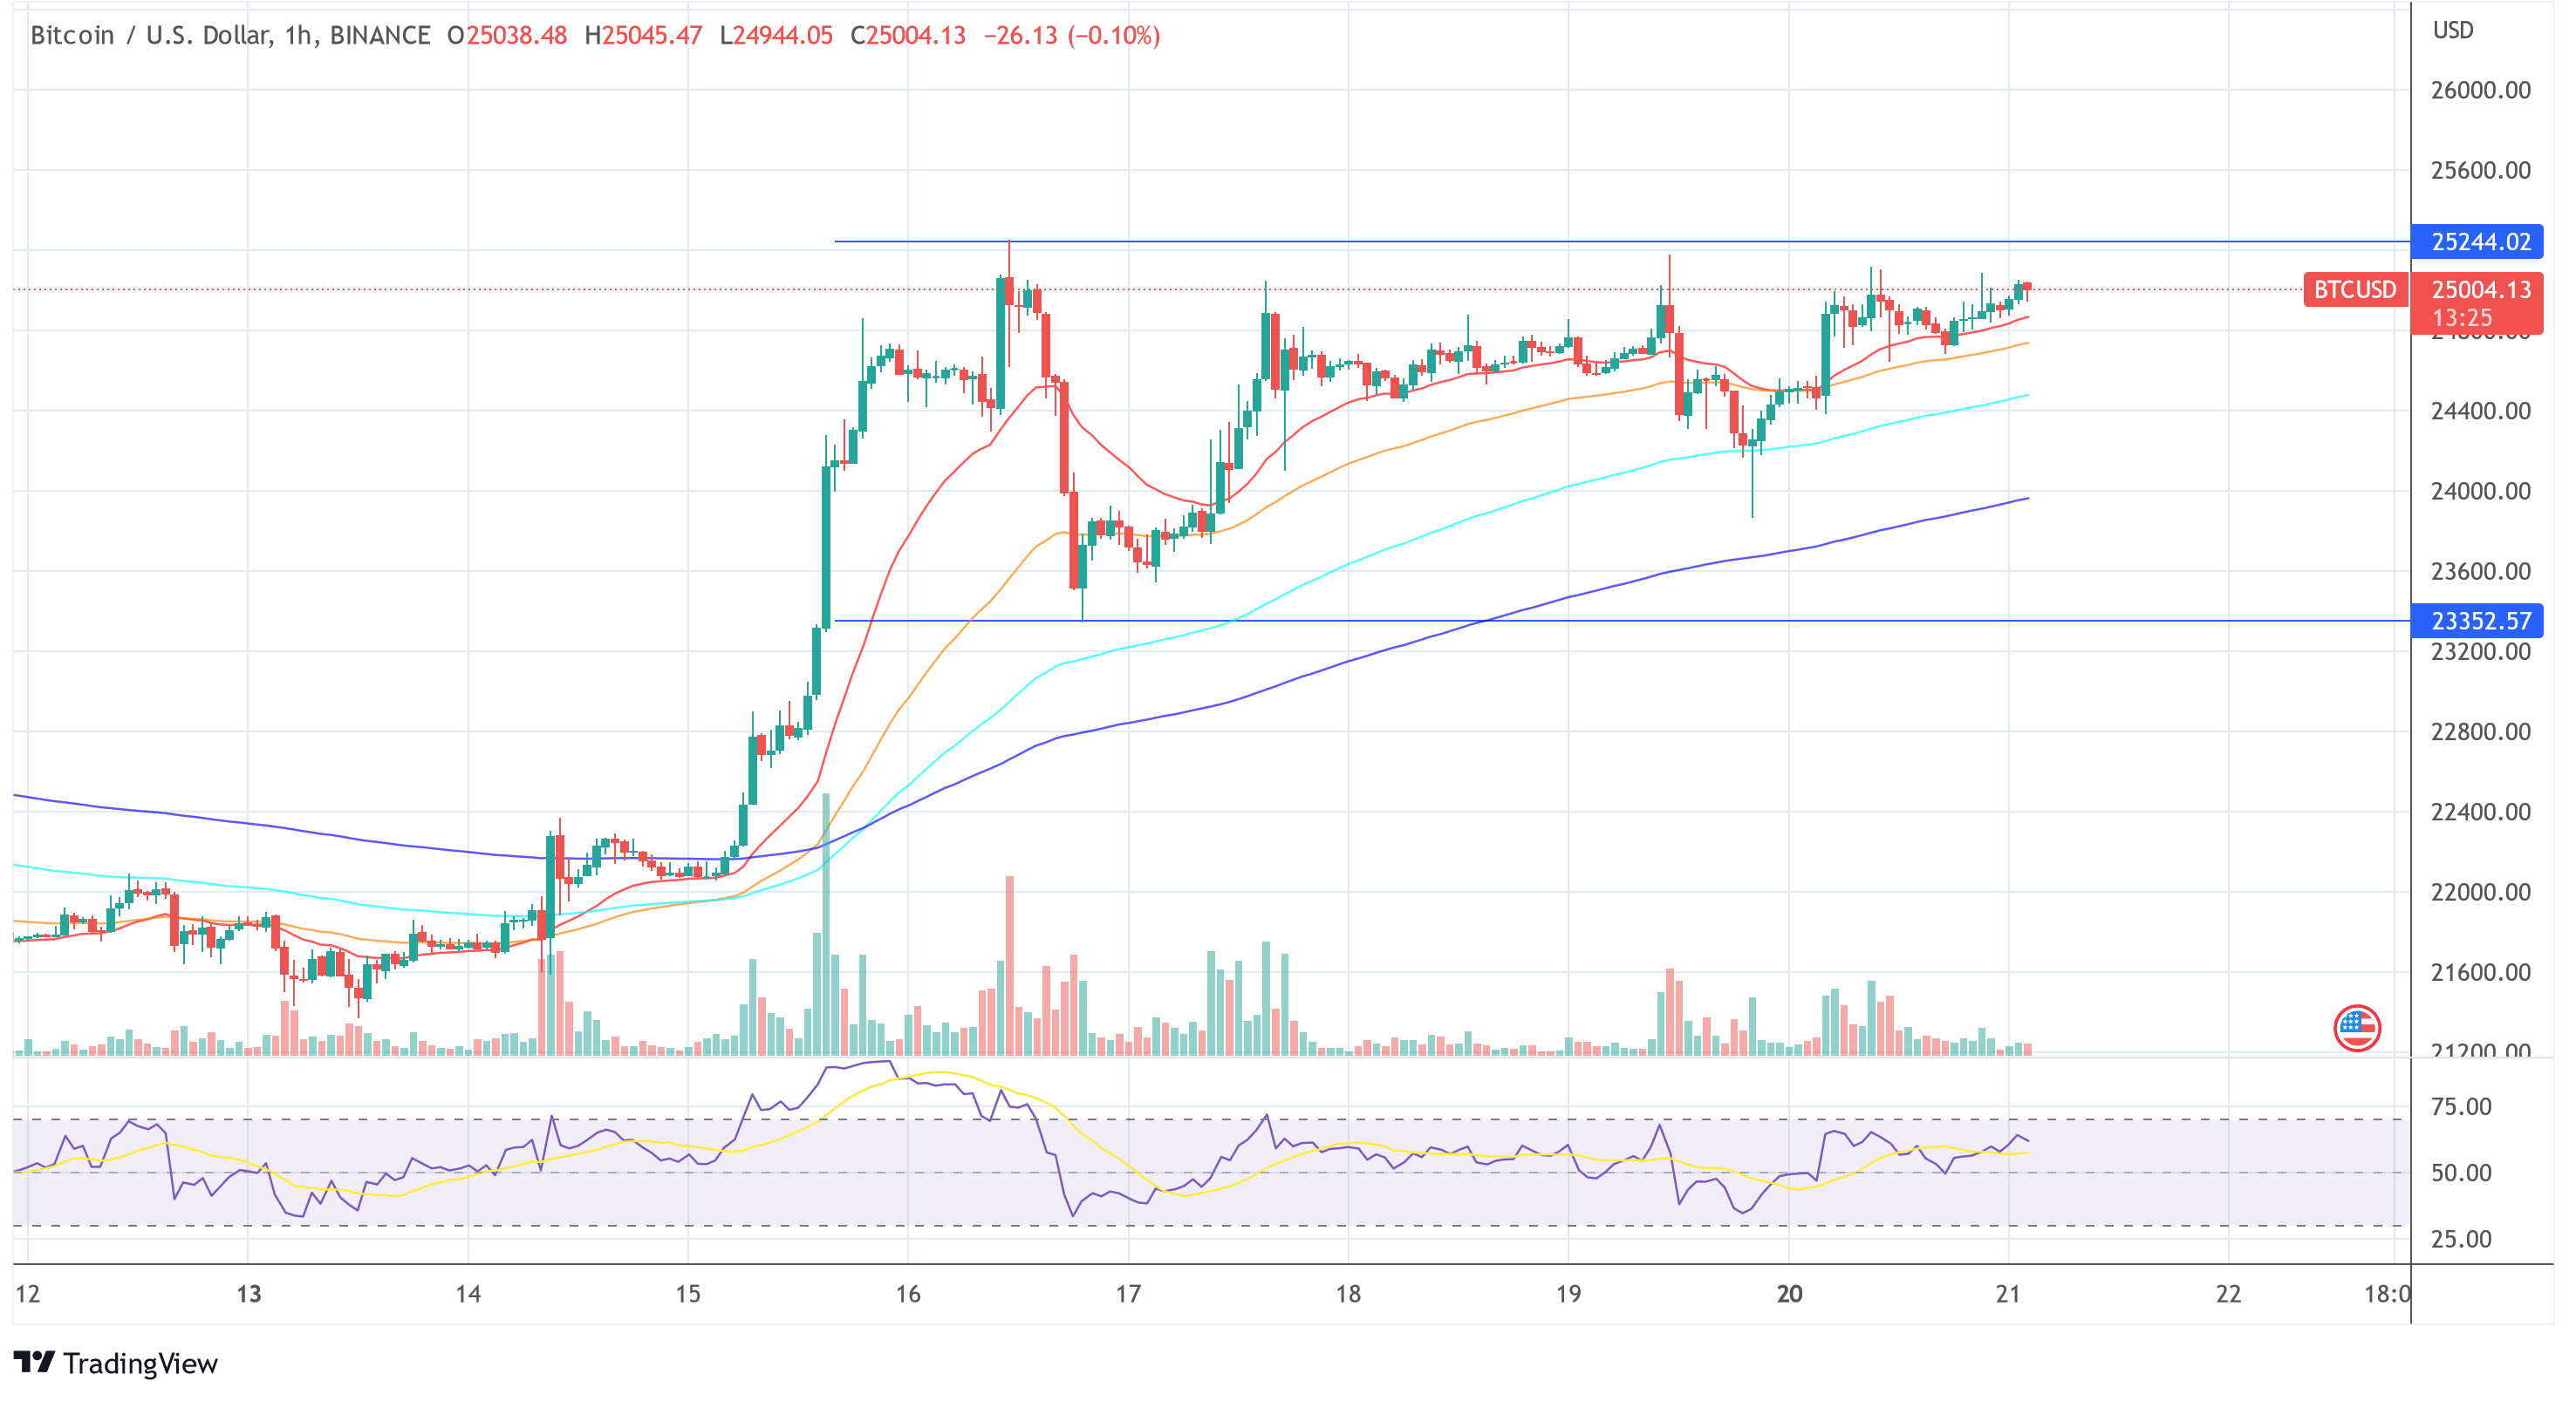Click the high value H25045.47
2576x1401 pixels.
click(x=643, y=35)
